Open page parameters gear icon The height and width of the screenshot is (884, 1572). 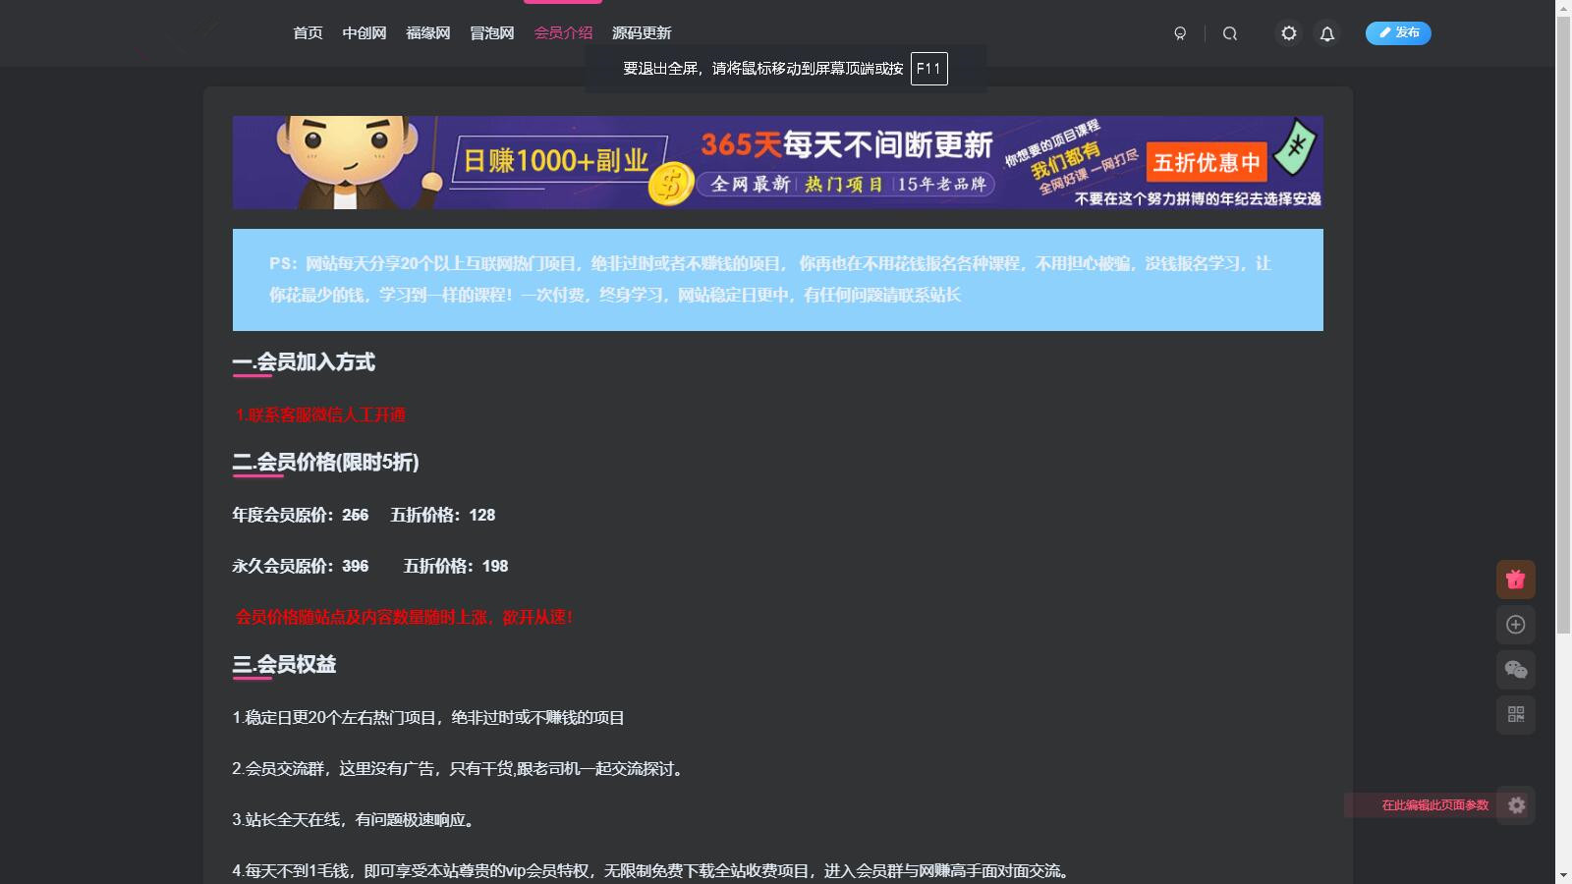pos(1516,805)
